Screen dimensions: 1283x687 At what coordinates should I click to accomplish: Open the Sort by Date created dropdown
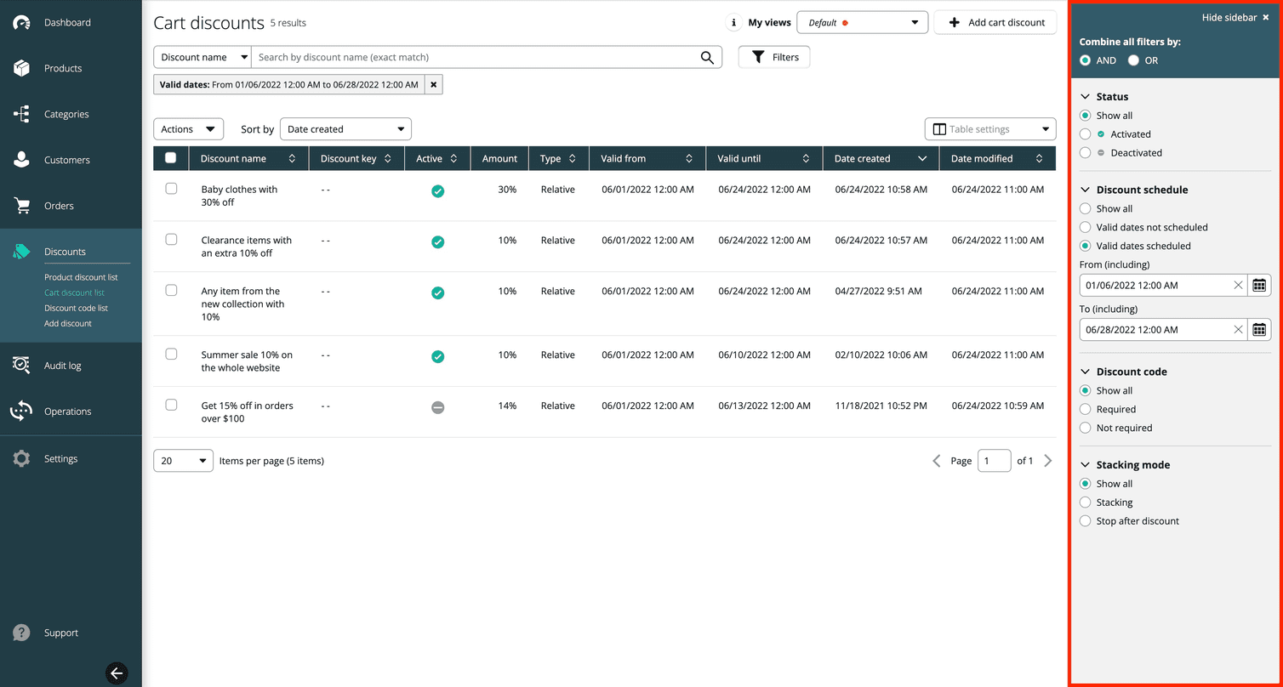345,128
